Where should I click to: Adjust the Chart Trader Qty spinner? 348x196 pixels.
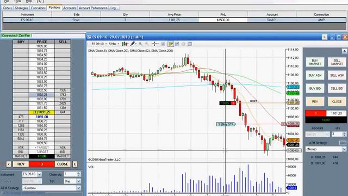[x=344, y=134]
